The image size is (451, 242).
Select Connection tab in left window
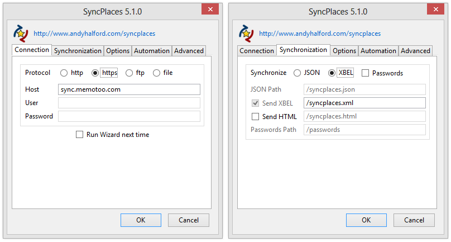(x=32, y=50)
